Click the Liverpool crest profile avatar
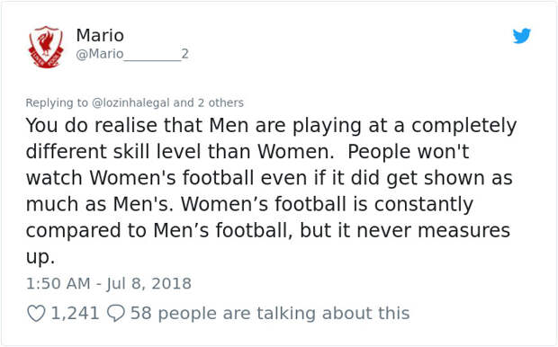Image resolution: width=558 pixels, height=347 pixels. point(46,47)
